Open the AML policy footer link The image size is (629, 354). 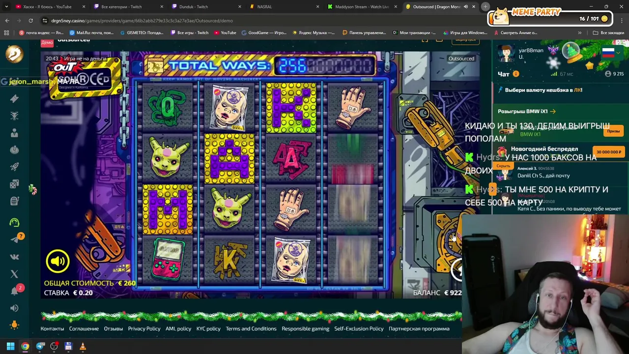(178, 329)
